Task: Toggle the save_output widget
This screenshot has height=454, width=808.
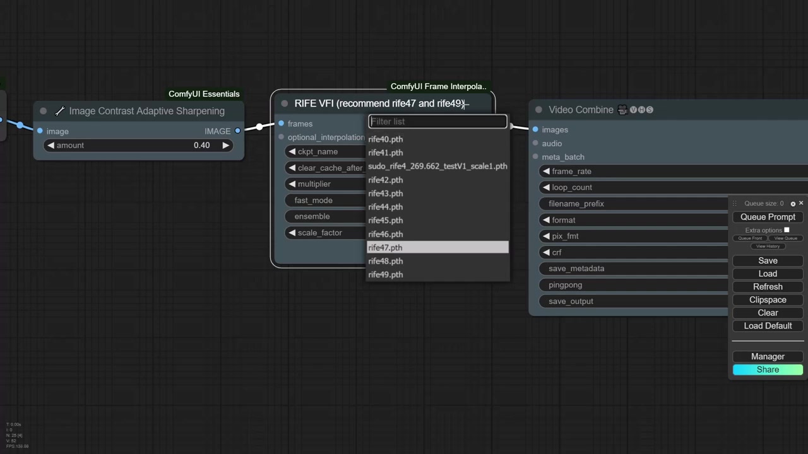Action: (634, 301)
